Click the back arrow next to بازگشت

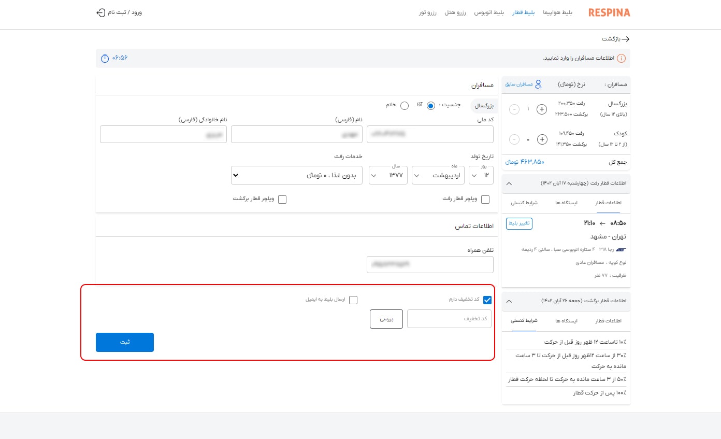coord(625,39)
